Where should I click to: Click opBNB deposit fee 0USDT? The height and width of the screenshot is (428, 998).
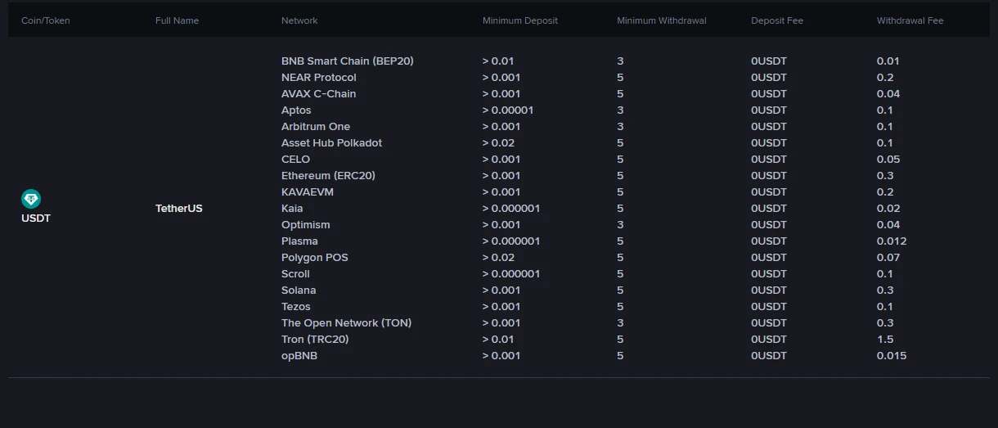(x=769, y=356)
